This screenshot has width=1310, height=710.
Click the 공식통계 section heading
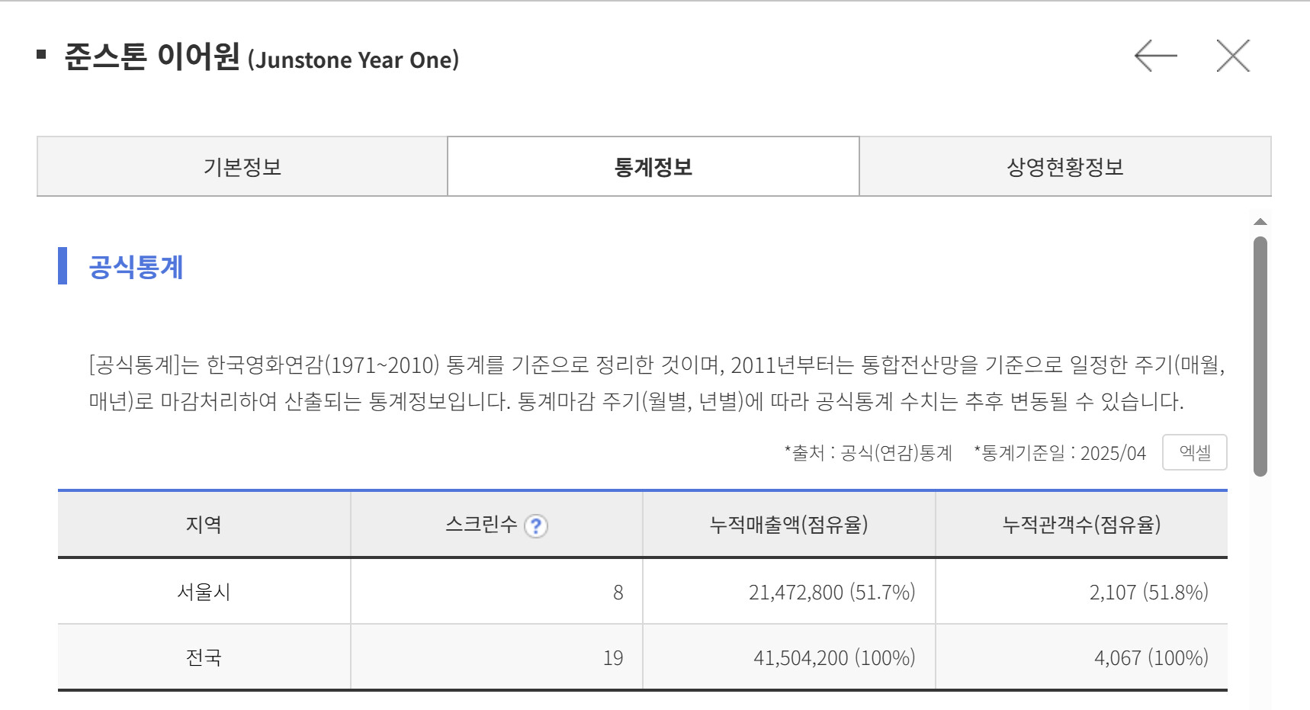[136, 267]
